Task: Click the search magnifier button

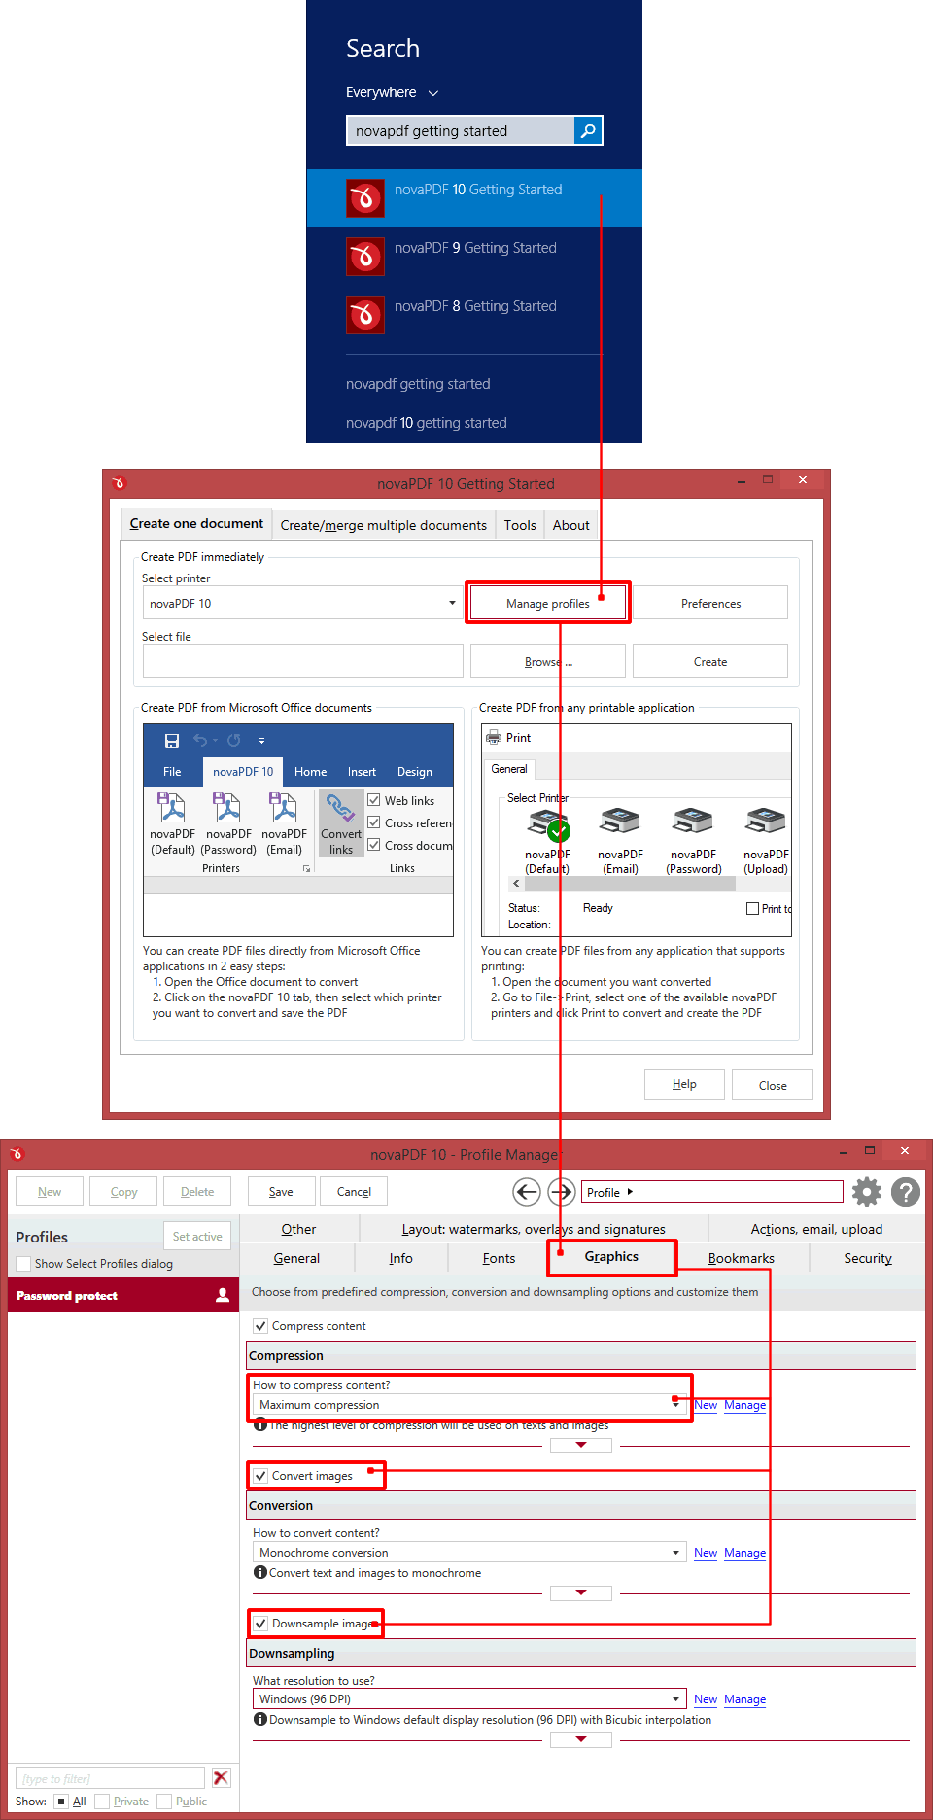Action: [x=588, y=130]
